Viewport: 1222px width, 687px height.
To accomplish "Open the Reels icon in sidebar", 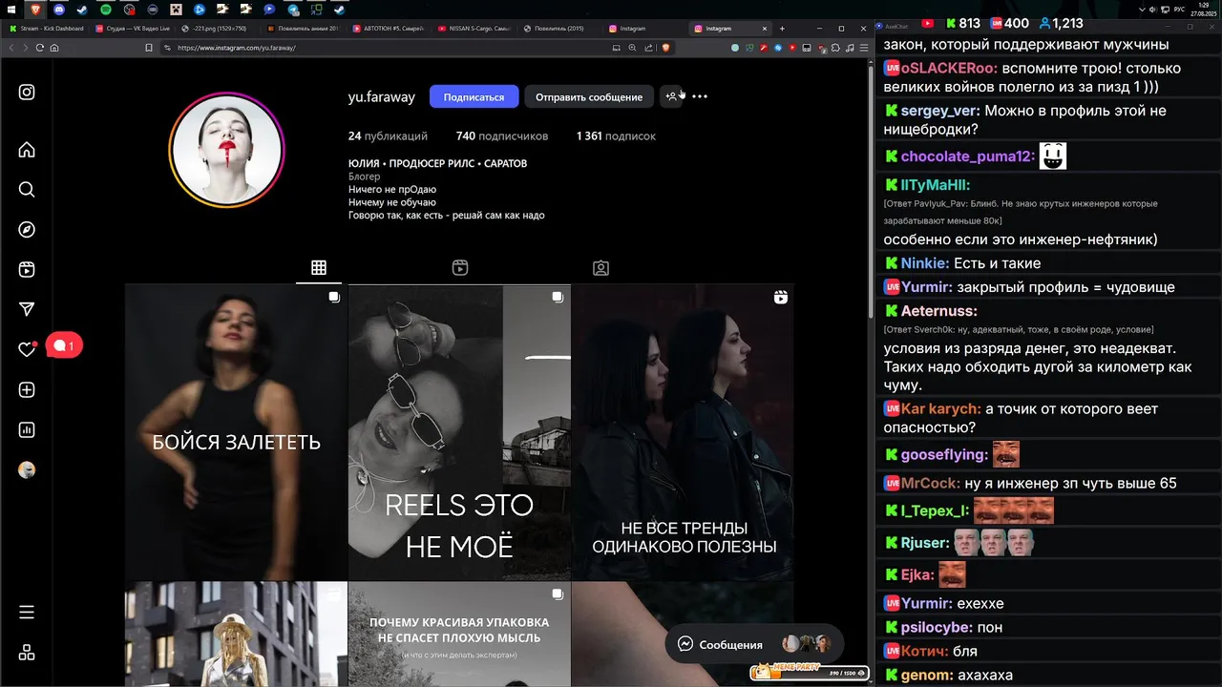I will 27,270.
